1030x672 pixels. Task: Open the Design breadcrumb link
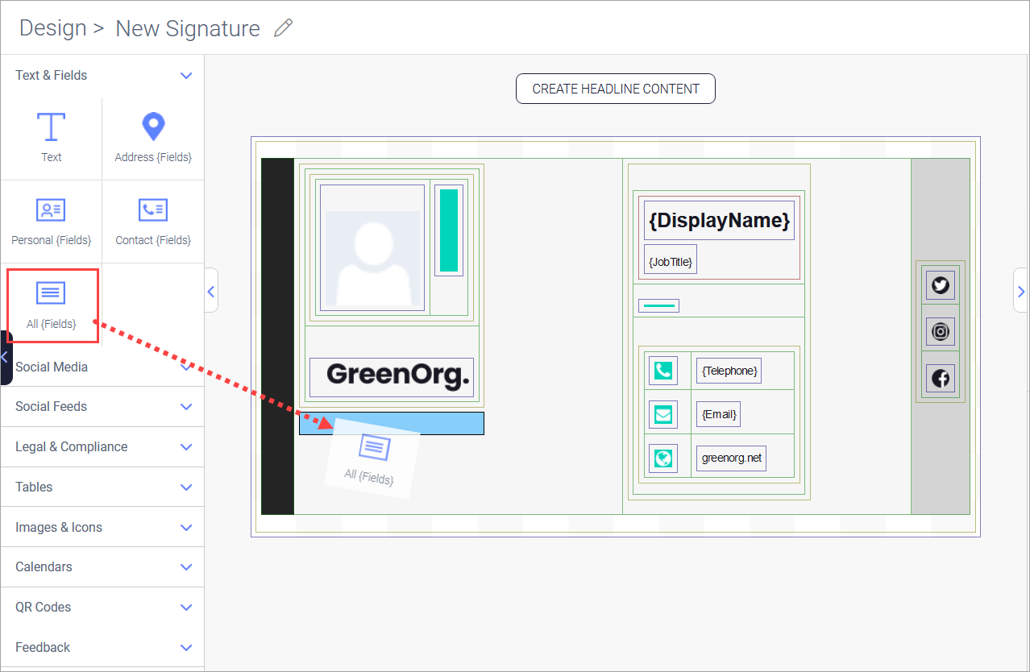pyautogui.click(x=52, y=27)
